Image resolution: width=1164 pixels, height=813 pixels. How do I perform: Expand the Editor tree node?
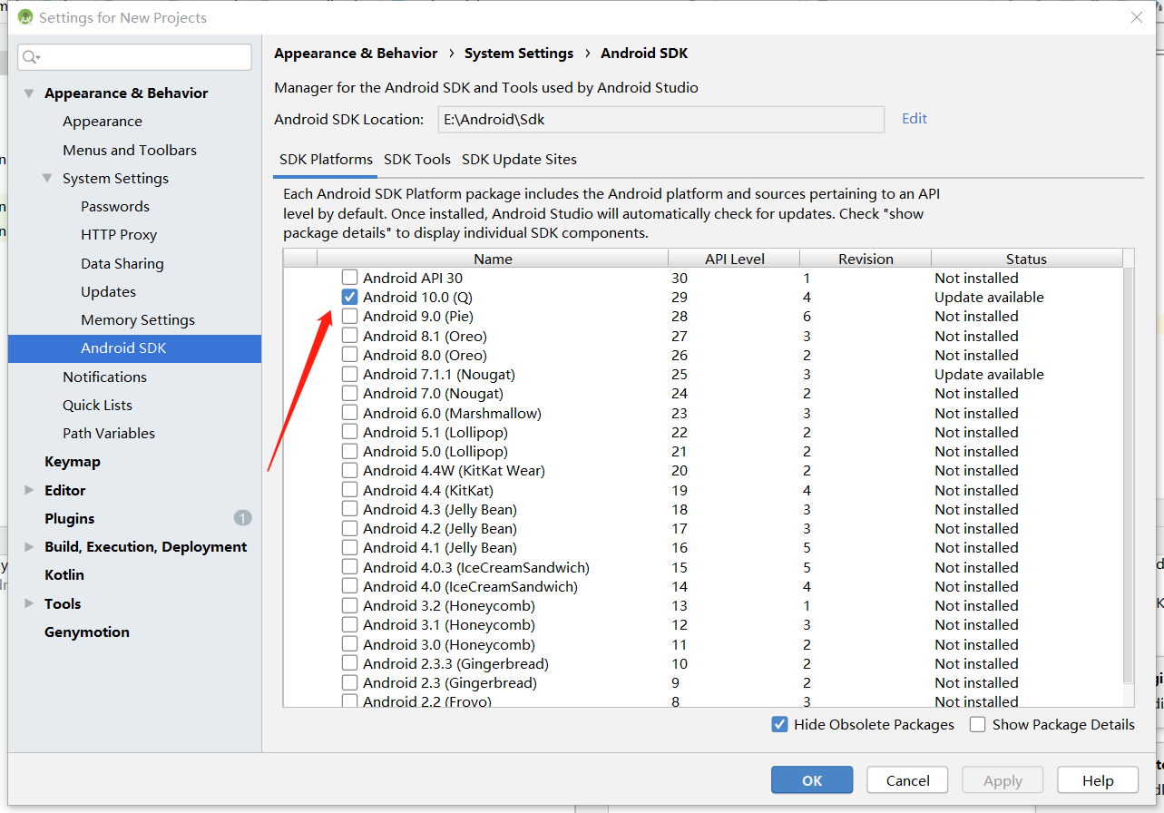29,490
